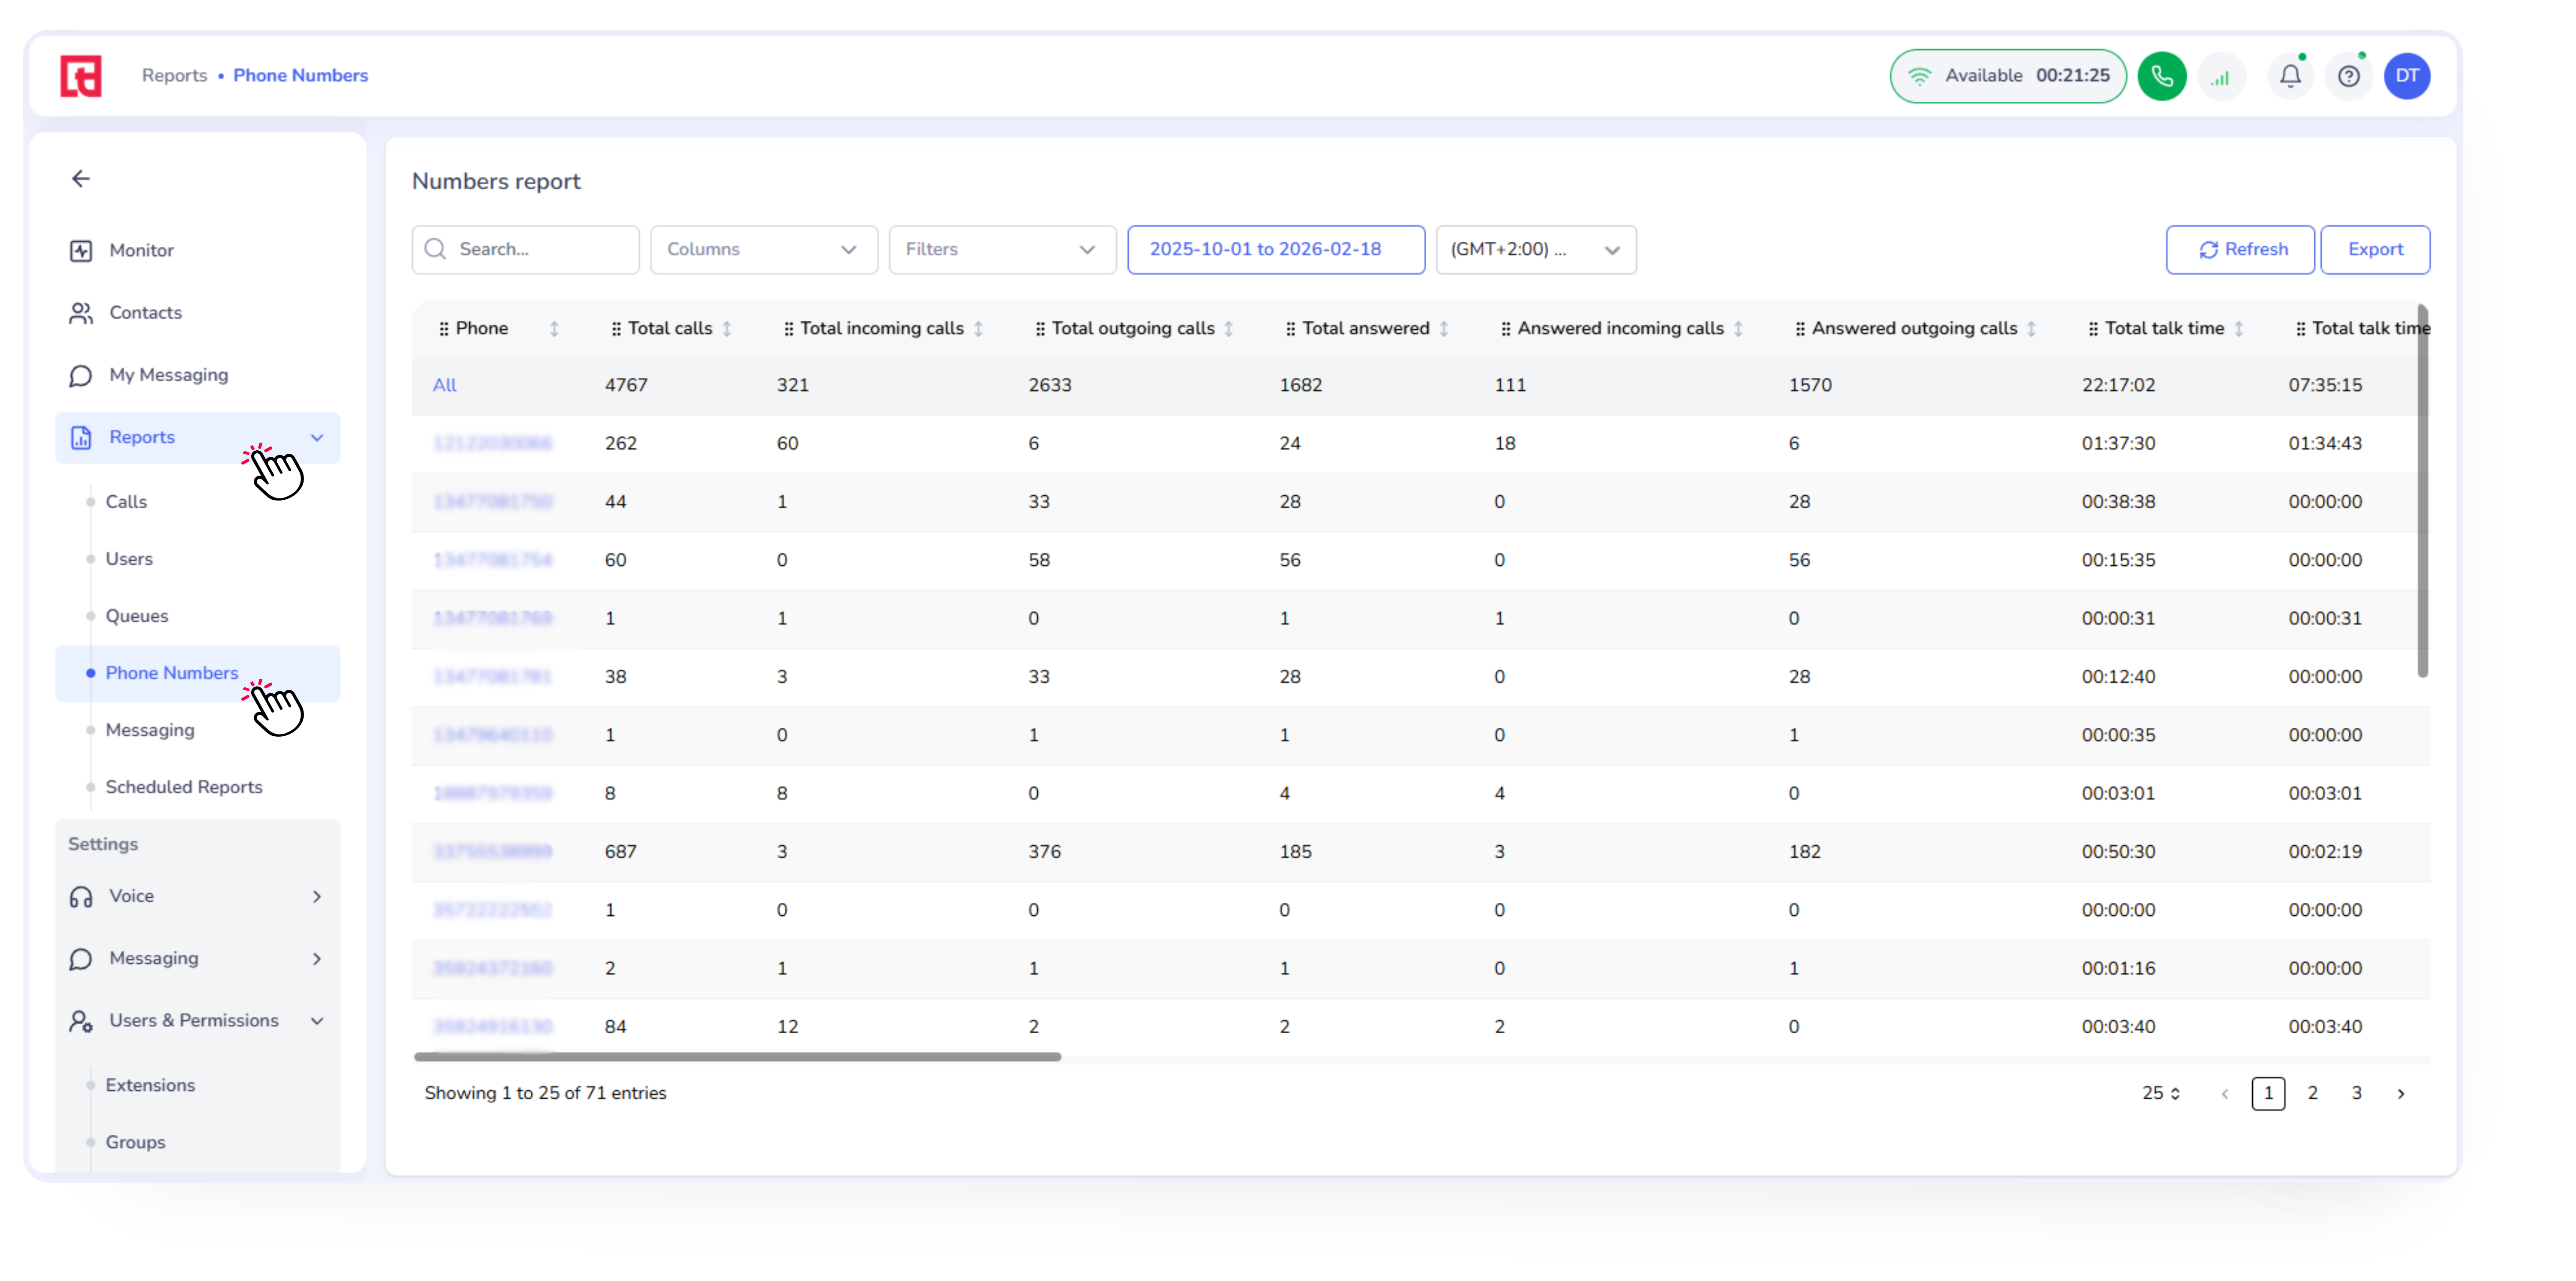
Task: Open the Filters dropdown
Action: coord(1001,249)
